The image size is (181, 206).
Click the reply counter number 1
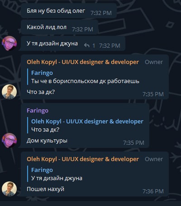94,45
